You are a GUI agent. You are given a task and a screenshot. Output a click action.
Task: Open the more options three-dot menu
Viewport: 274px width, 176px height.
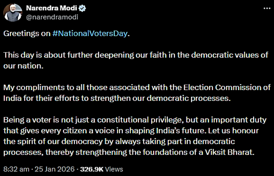click(266, 8)
